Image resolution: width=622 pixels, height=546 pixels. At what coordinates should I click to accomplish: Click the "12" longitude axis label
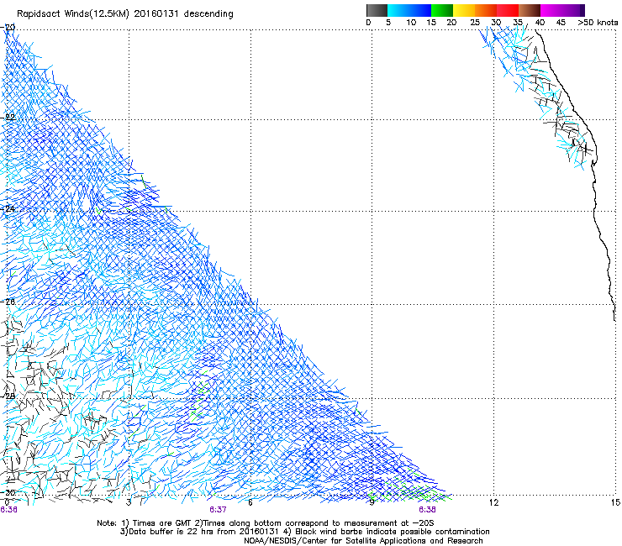click(x=493, y=503)
